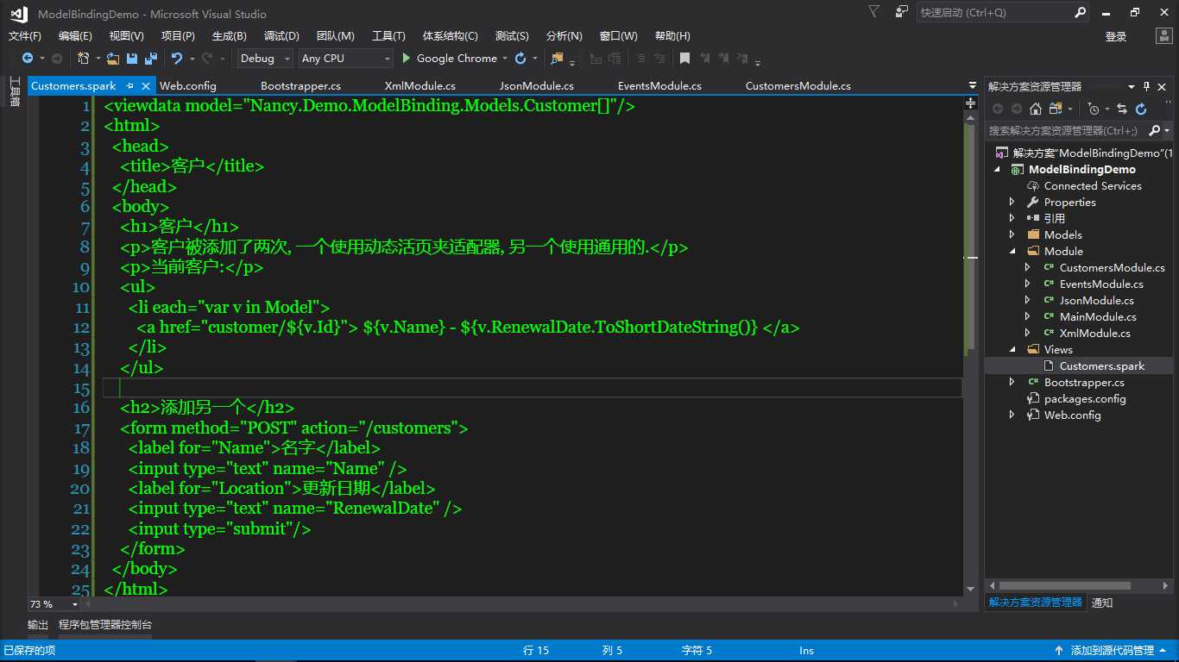Switch to the Bootstrapper.cs tab
Screen dimensions: 1179x662
pos(300,86)
